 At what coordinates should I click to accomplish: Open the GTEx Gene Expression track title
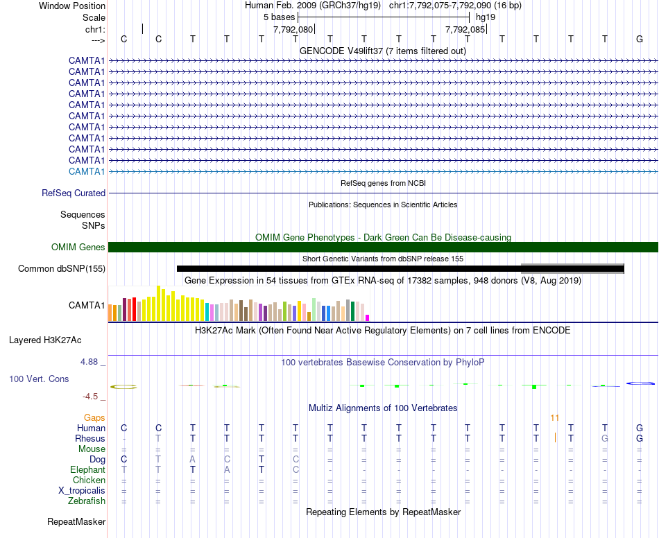click(x=383, y=280)
